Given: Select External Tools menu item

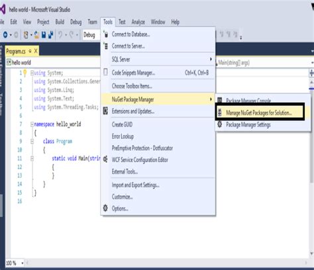Looking at the screenshot, I should pos(158,171).
